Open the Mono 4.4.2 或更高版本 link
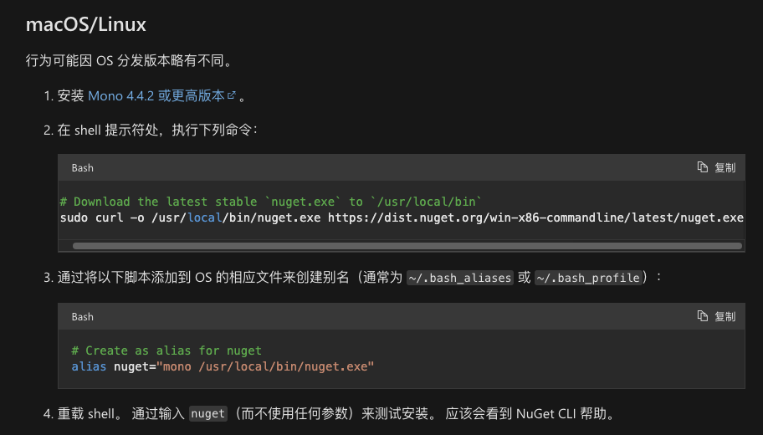Image resolution: width=763 pixels, height=435 pixels. coord(156,96)
